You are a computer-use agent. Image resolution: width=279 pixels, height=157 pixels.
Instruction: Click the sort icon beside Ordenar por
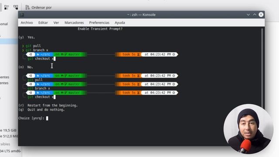27,7
